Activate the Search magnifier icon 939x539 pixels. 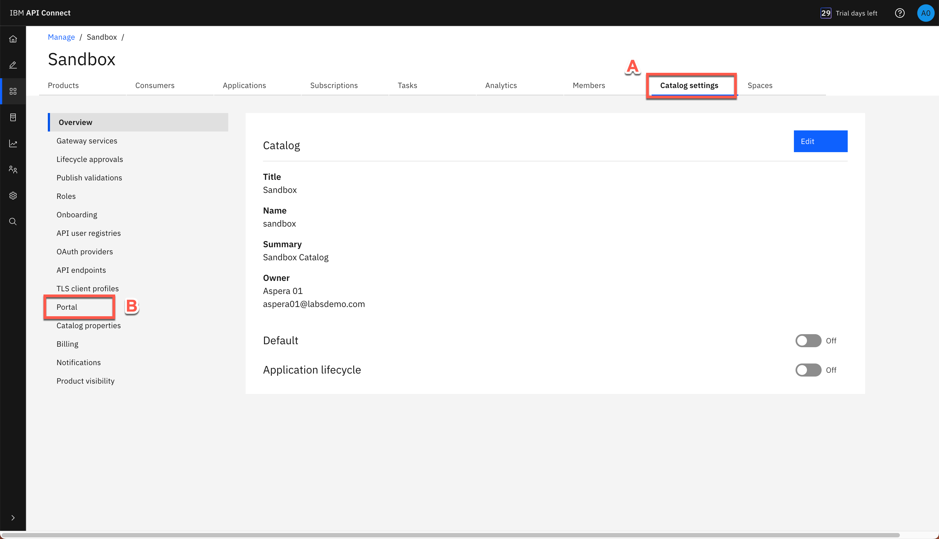coord(13,221)
